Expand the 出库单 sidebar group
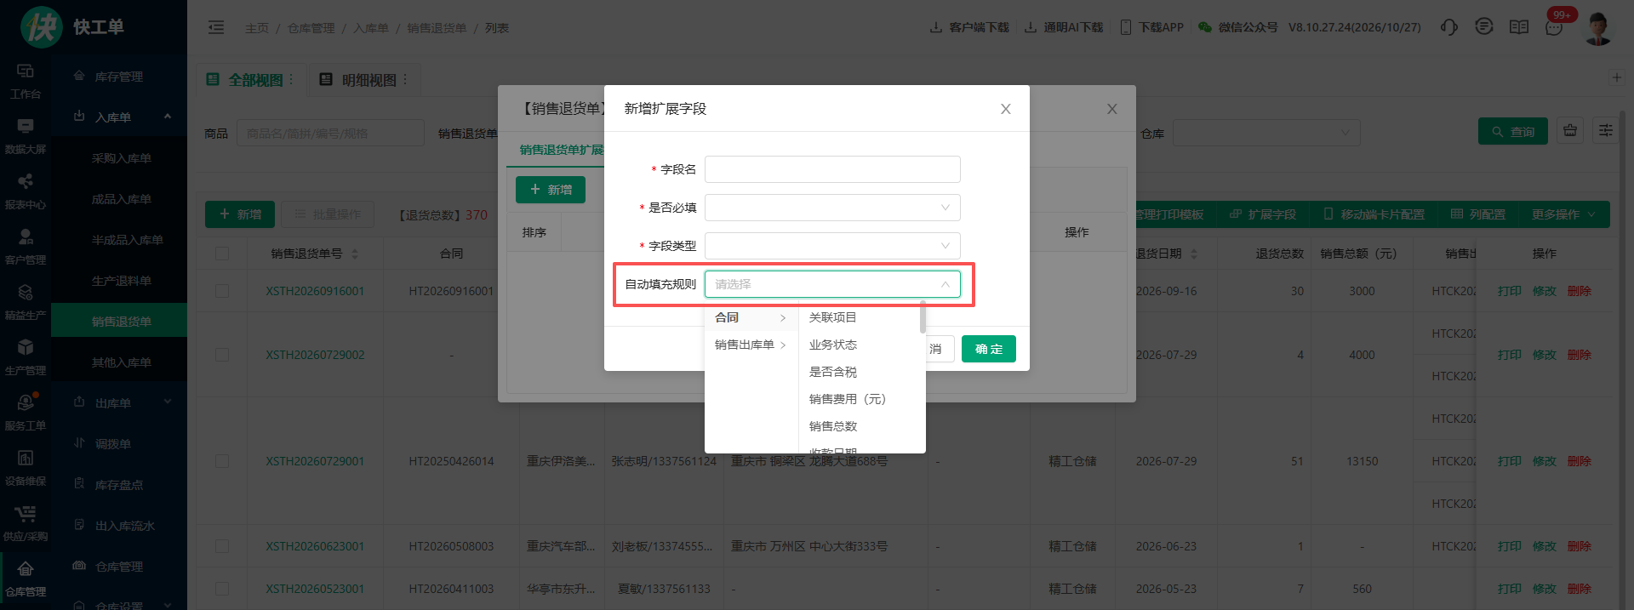This screenshot has height=610, width=1634. [119, 403]
